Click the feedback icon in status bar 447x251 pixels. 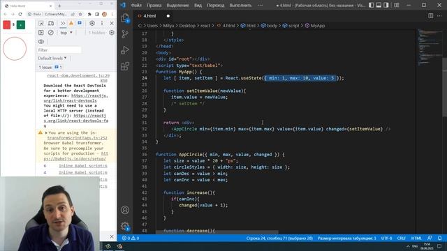click(x=430, y=238)
